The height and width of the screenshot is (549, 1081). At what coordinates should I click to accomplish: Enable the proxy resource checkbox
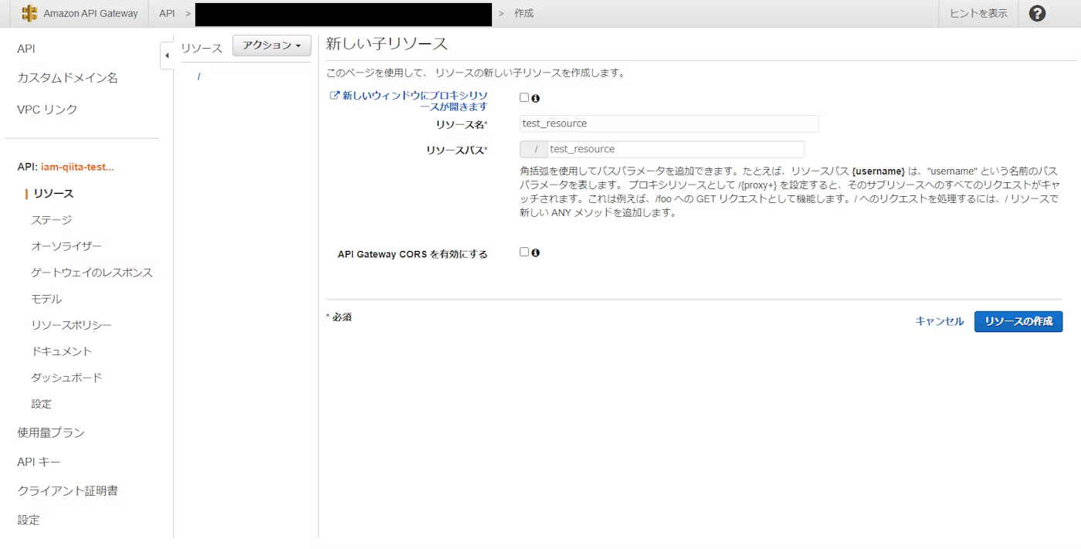524,98
